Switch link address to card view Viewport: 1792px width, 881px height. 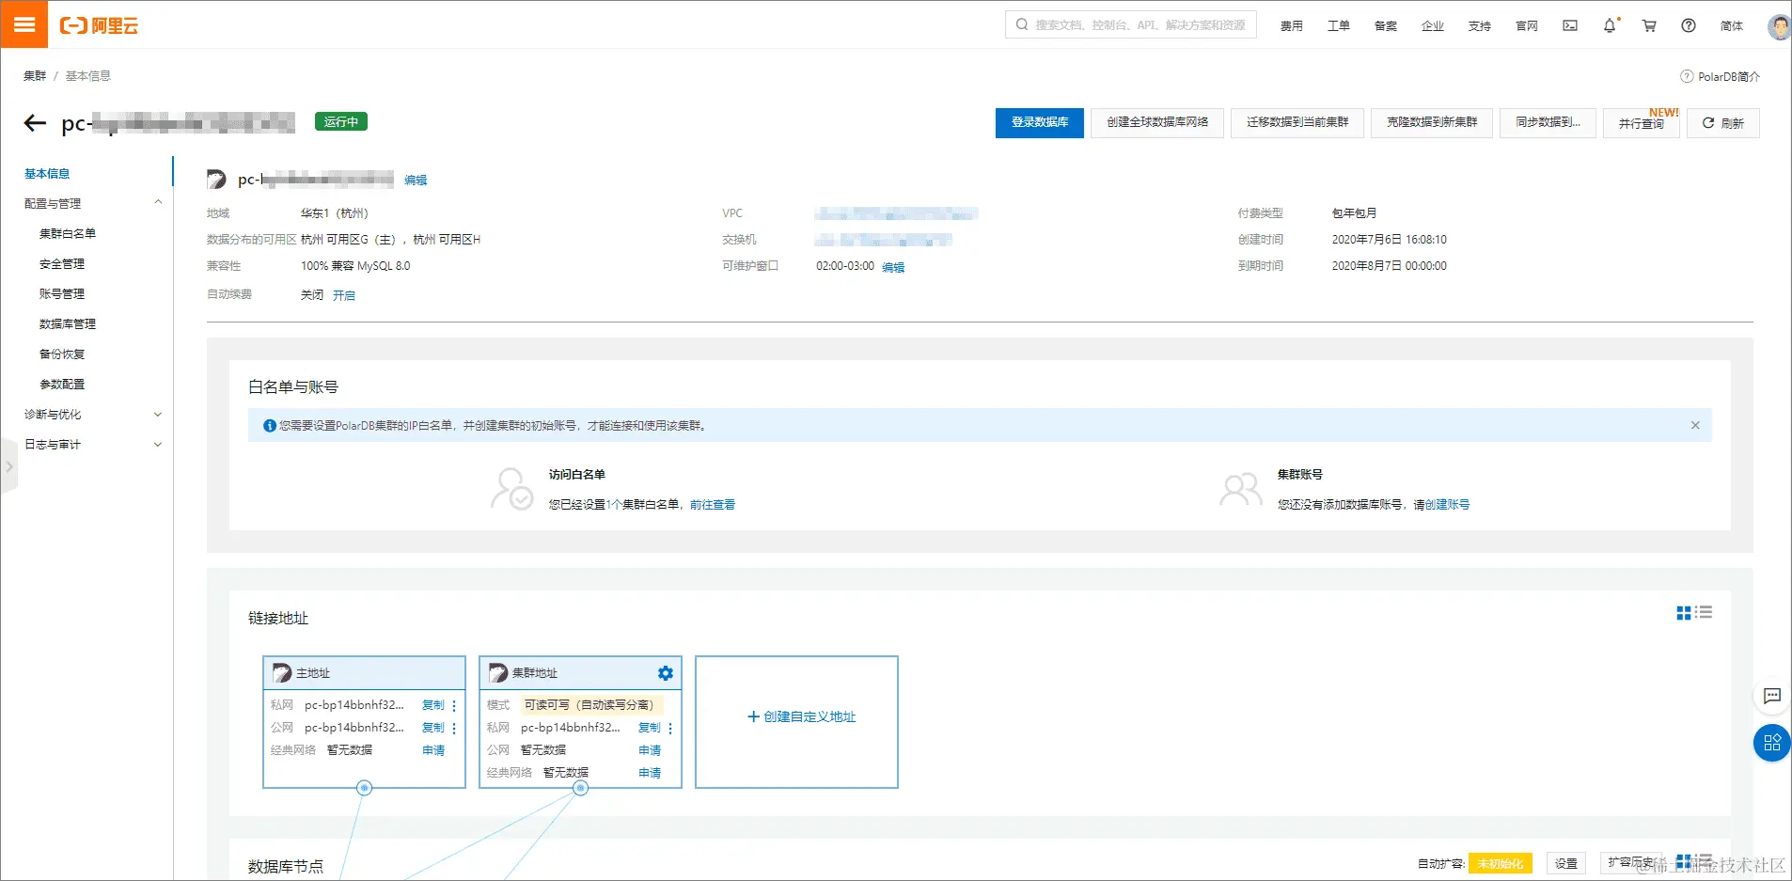1684,612
